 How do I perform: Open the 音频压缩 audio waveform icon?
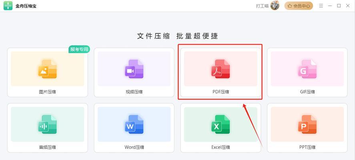[48, 124]
